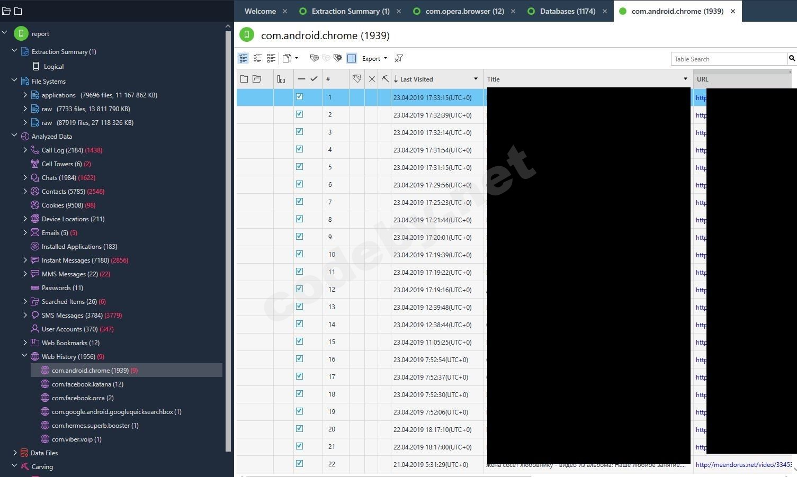Open the Export dropdown arrow
This screenshot has height=477, width=797.
click(385, 58)
